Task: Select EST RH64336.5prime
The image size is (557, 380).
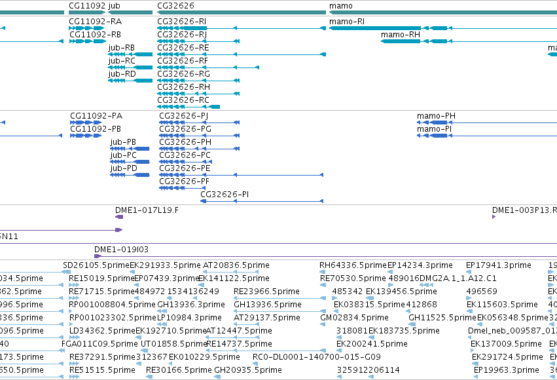Action: (353, 265)
